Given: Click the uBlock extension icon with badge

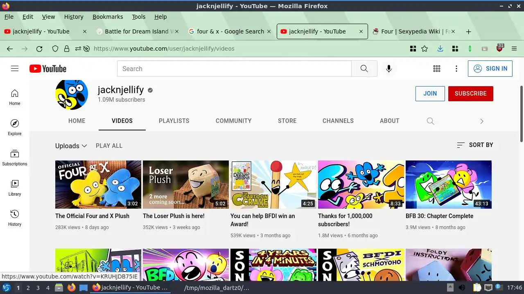Looking at the screenshot, I should click(499, 48).
